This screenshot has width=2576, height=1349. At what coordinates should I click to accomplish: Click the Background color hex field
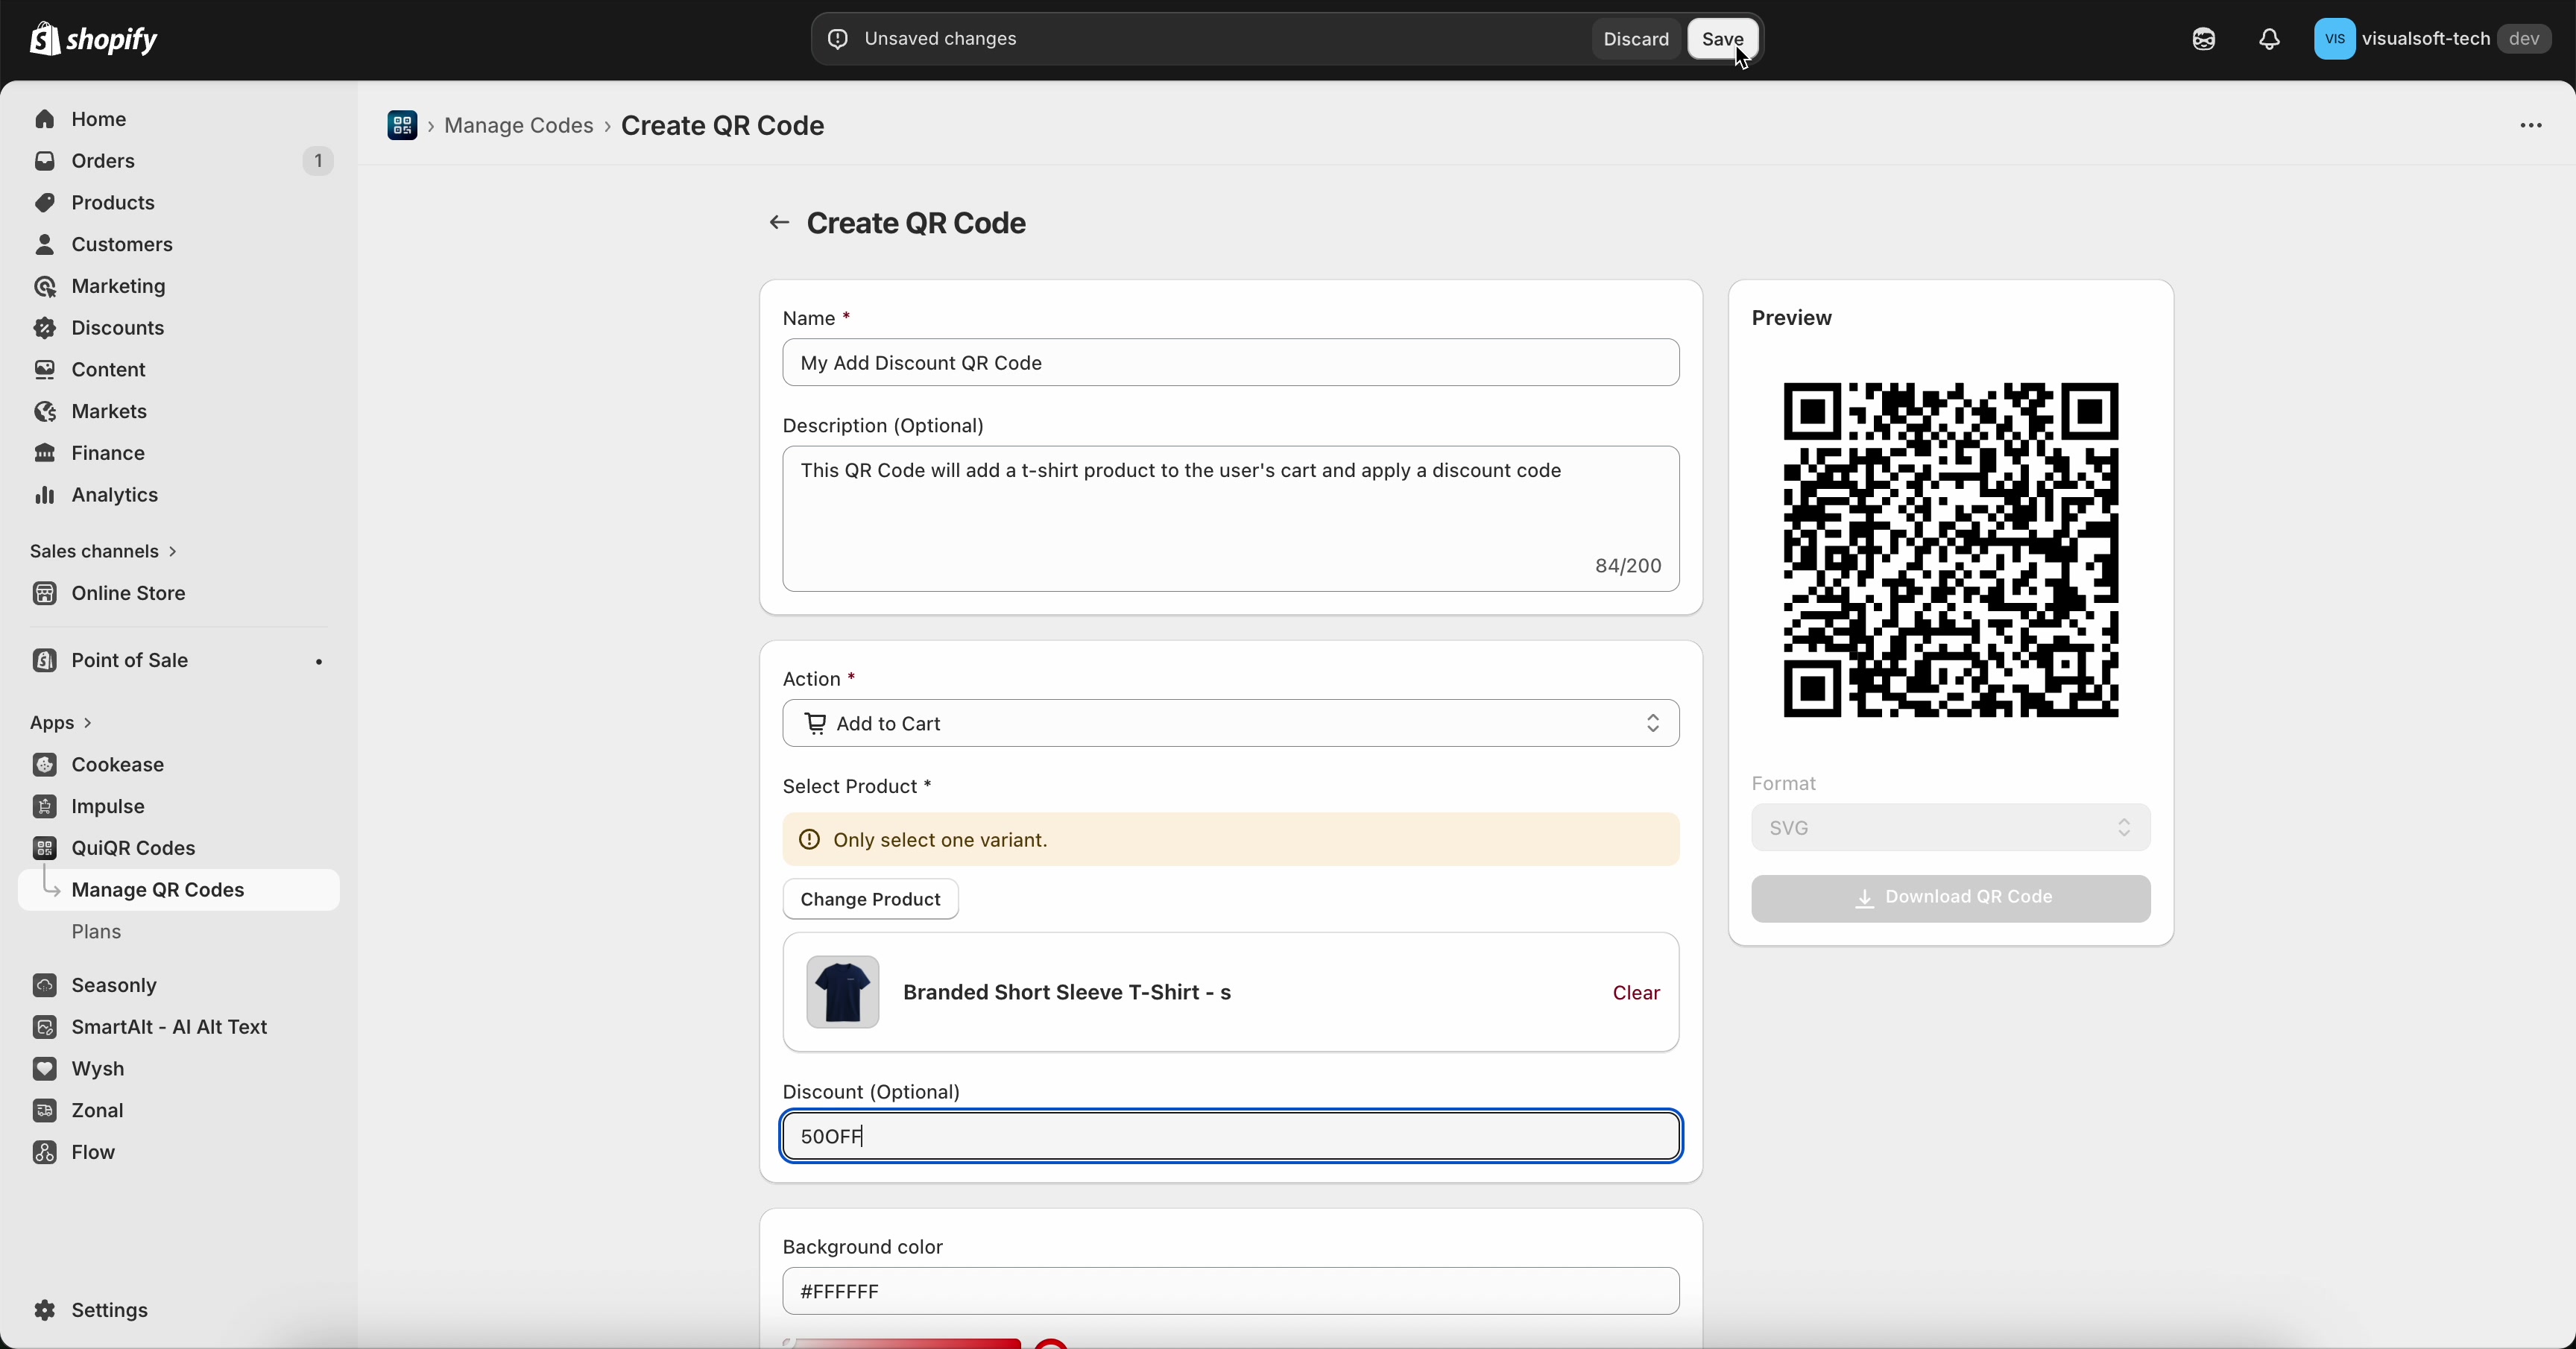point(1230,1291)
